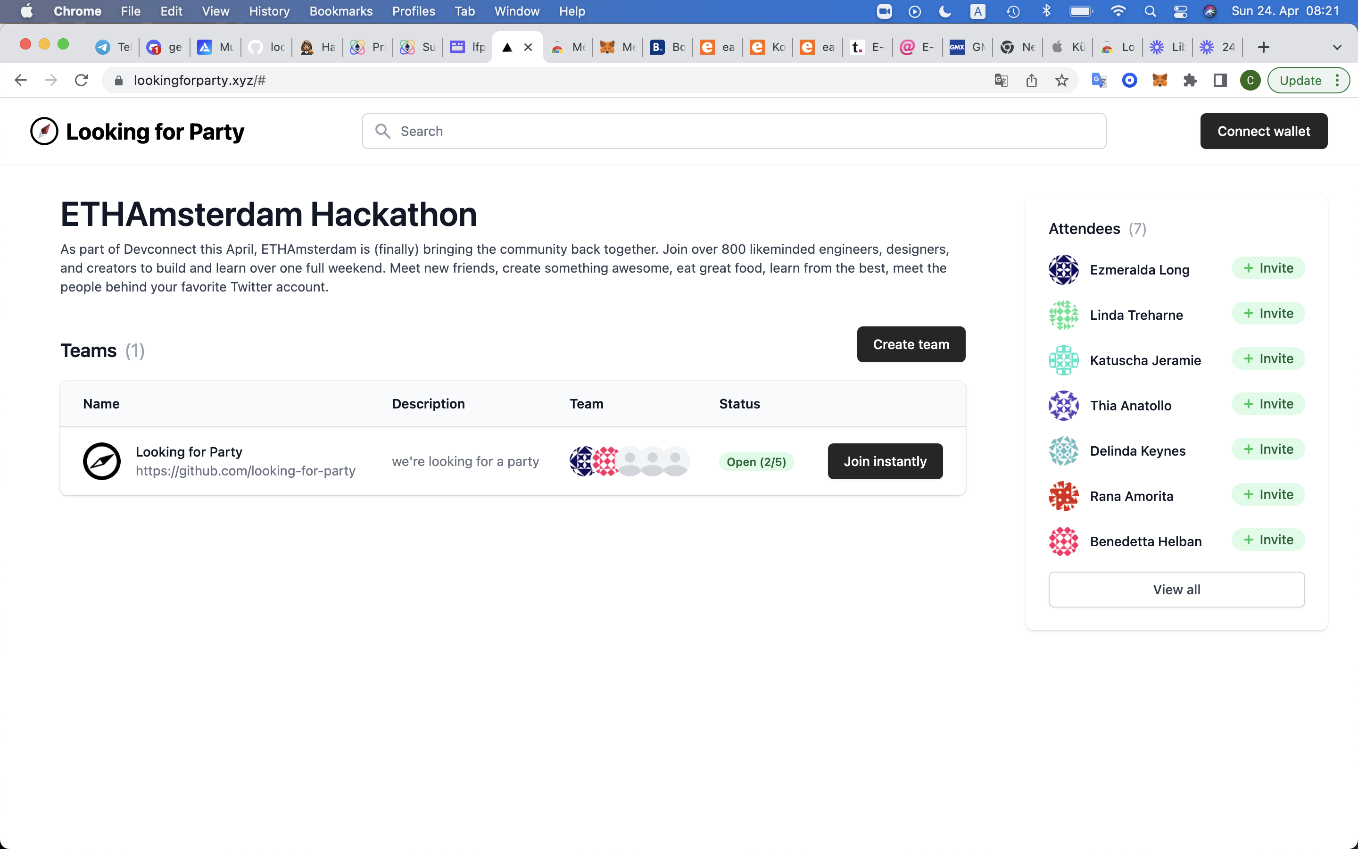Reload the page
The height and width of the screenshot is (849, 1358).
click(82, 80)
